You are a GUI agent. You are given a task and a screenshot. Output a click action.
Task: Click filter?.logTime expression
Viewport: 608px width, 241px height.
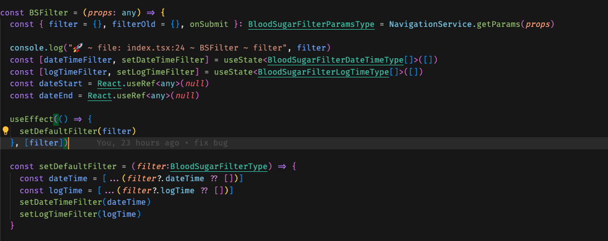pos(158,190)
